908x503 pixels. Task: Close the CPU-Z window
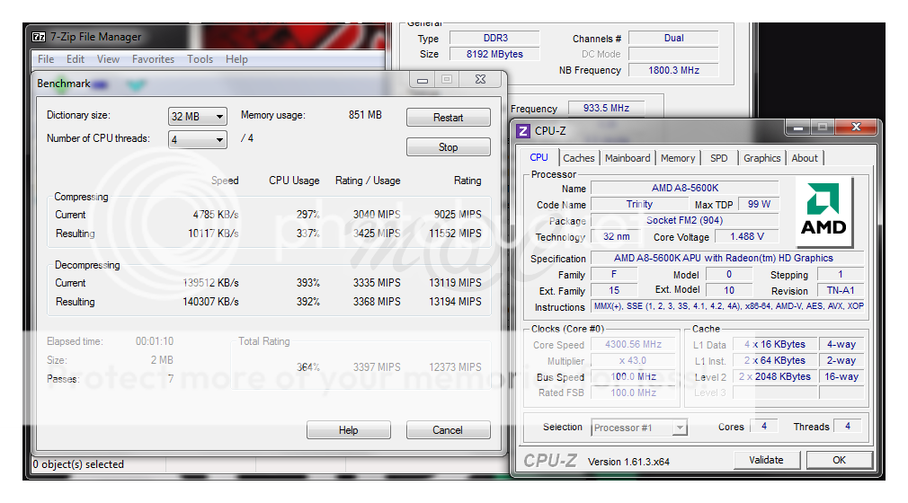click(x=857, y=127)
